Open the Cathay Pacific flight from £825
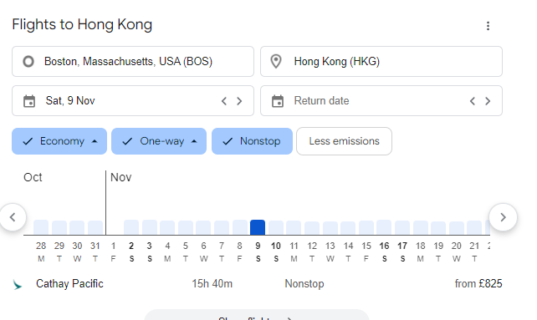This screenshot has height=320, width=537. pyautogui.click(x=257, y=284)
